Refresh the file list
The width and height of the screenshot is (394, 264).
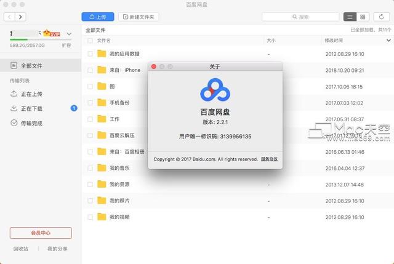click(x=382, y=17)
